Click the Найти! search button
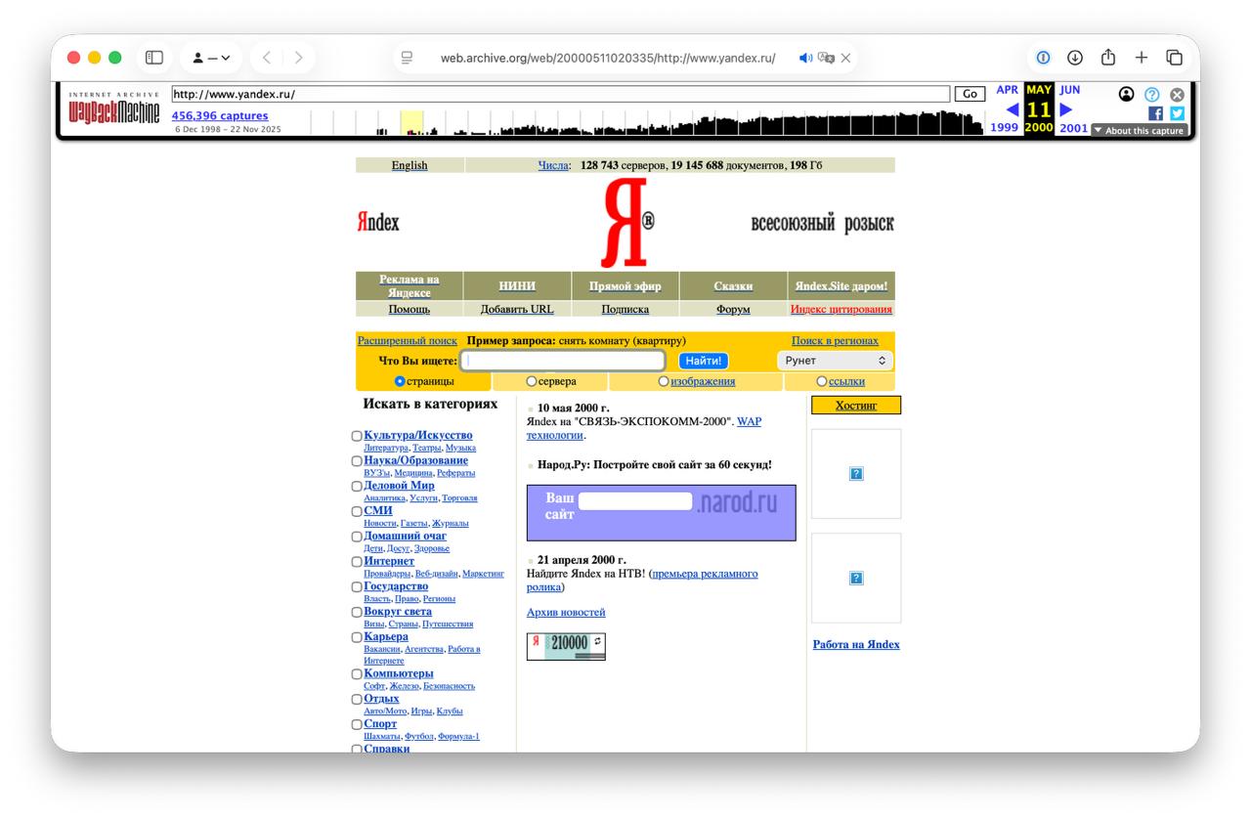 point(704,361)
